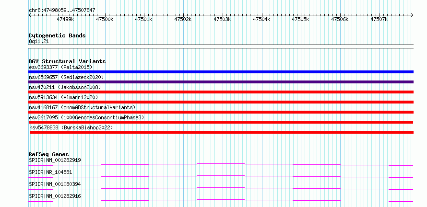Select the Cytogenetic Bands track title

click(x=57, y=35)
